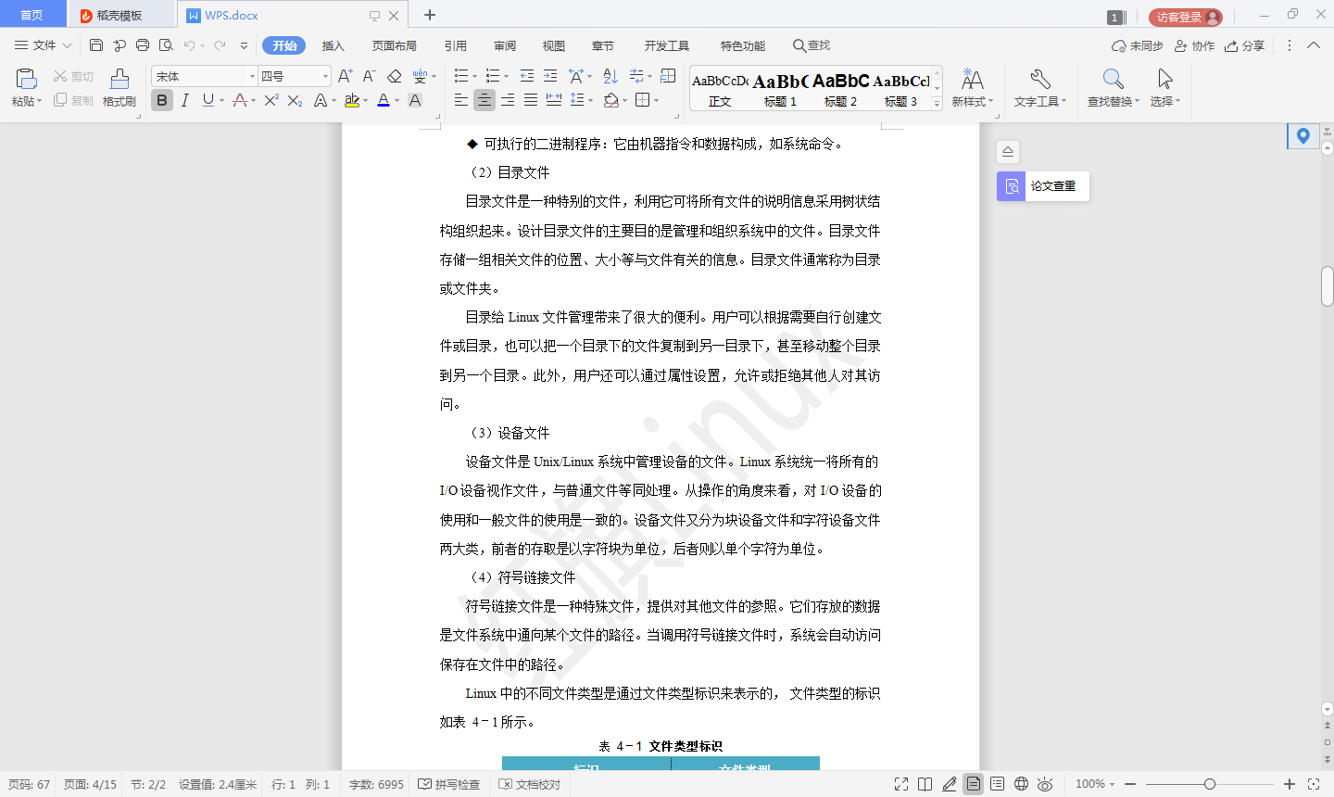Apply subscript formatting

coord(295,100)
